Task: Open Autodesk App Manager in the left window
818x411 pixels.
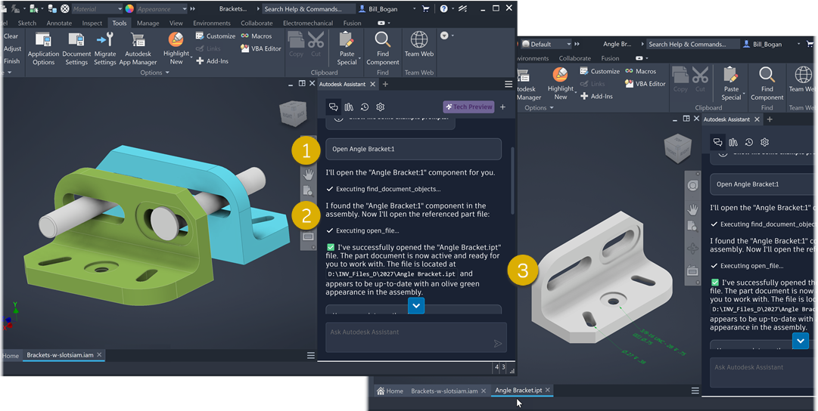Action: point(138,48)
